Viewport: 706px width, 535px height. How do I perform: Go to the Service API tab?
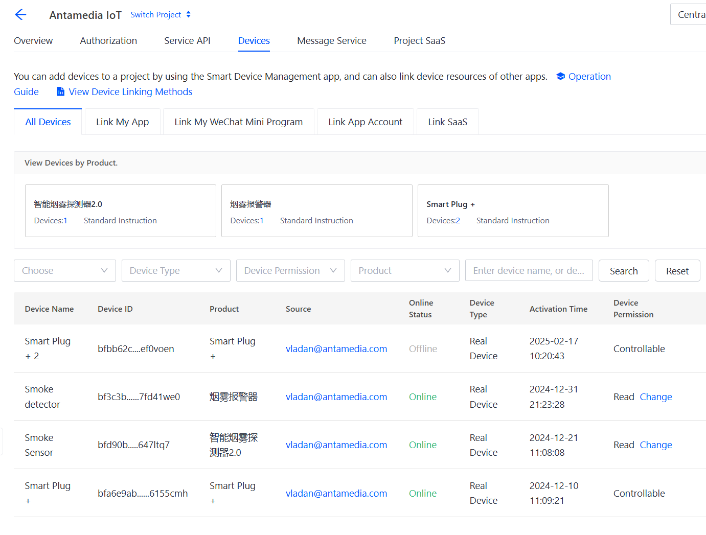(x=187, y=41)
